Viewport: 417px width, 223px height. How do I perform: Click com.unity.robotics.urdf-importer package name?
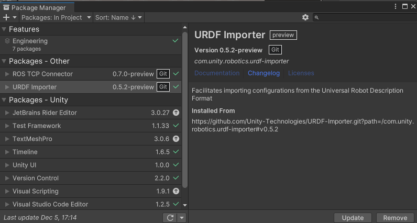[242, 61]
